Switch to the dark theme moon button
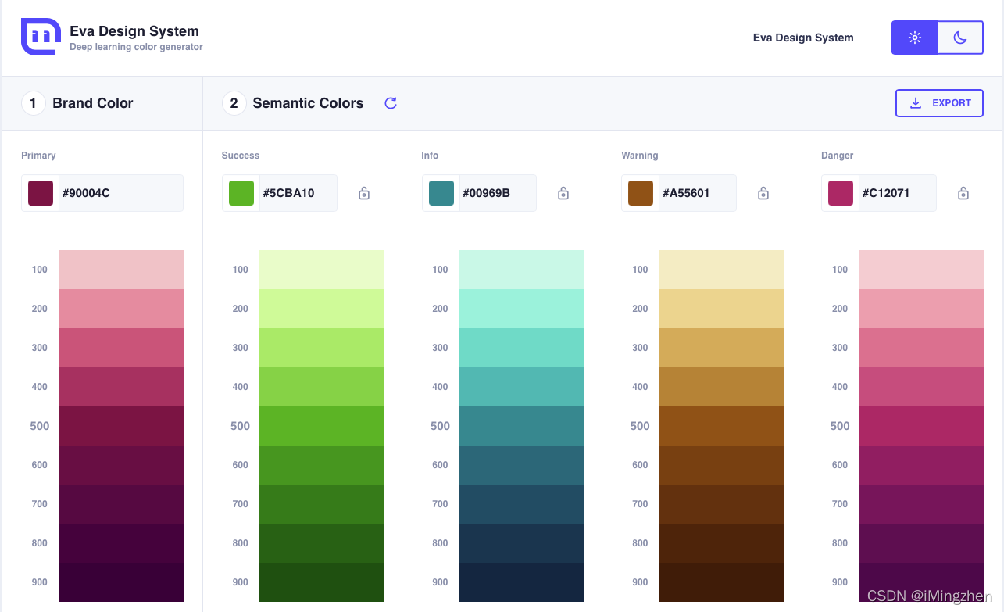Screen dimensions: 1004x612 pyautogui.click(x=960, y=38)
